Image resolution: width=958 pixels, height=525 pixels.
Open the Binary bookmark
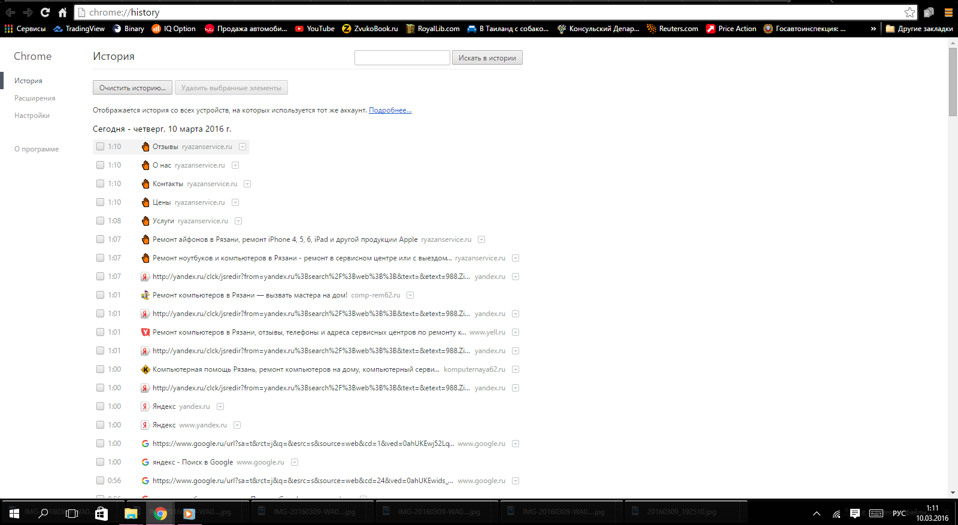pyautogui.click(x=128, y=29)
